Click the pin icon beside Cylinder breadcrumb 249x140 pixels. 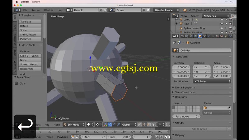[x=174, y=43]
